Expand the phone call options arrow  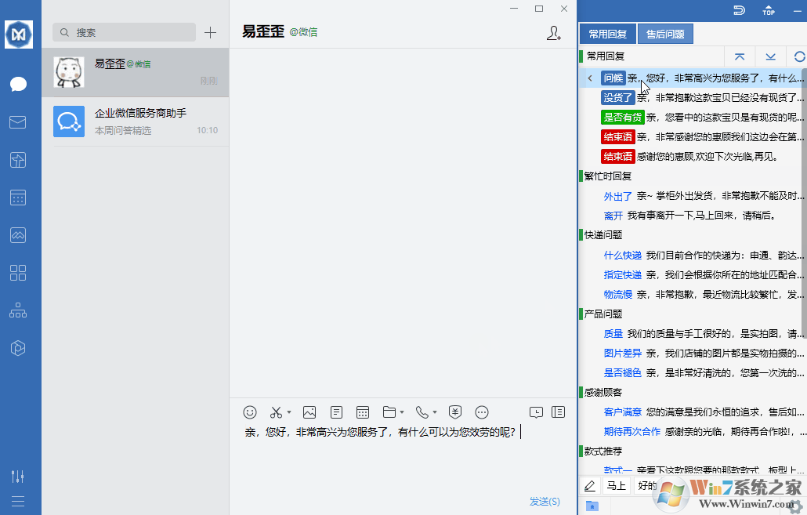pos(435,412)
